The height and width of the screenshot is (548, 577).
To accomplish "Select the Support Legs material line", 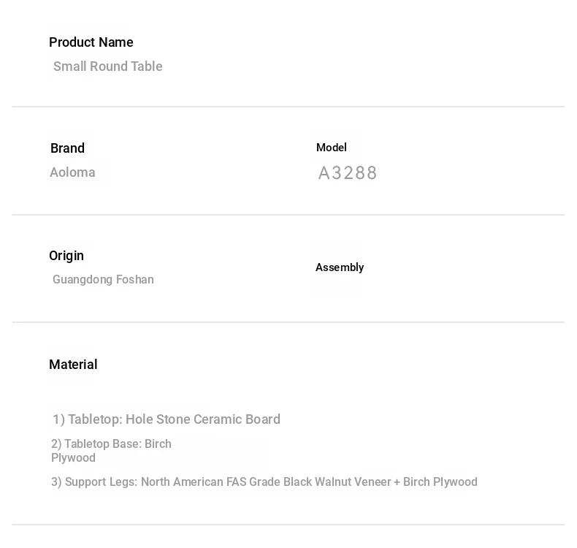I will point(264,482).
